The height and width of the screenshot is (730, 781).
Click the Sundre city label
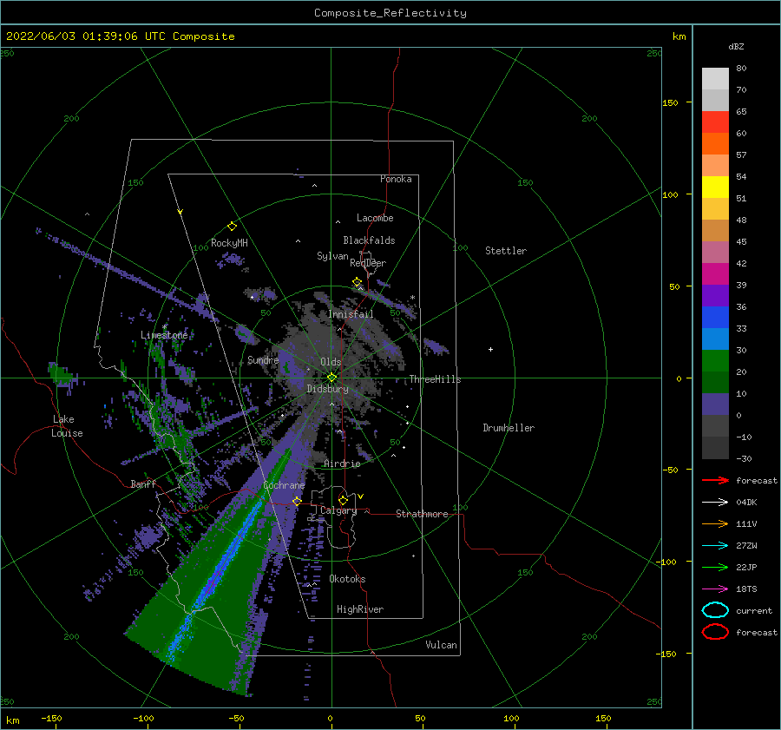point(263,359)
